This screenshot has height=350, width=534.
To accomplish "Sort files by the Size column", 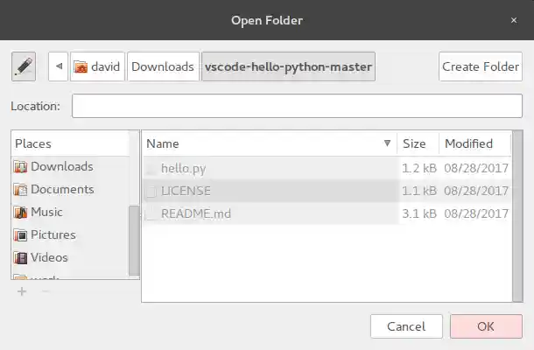I will click(x=418, y=143).
